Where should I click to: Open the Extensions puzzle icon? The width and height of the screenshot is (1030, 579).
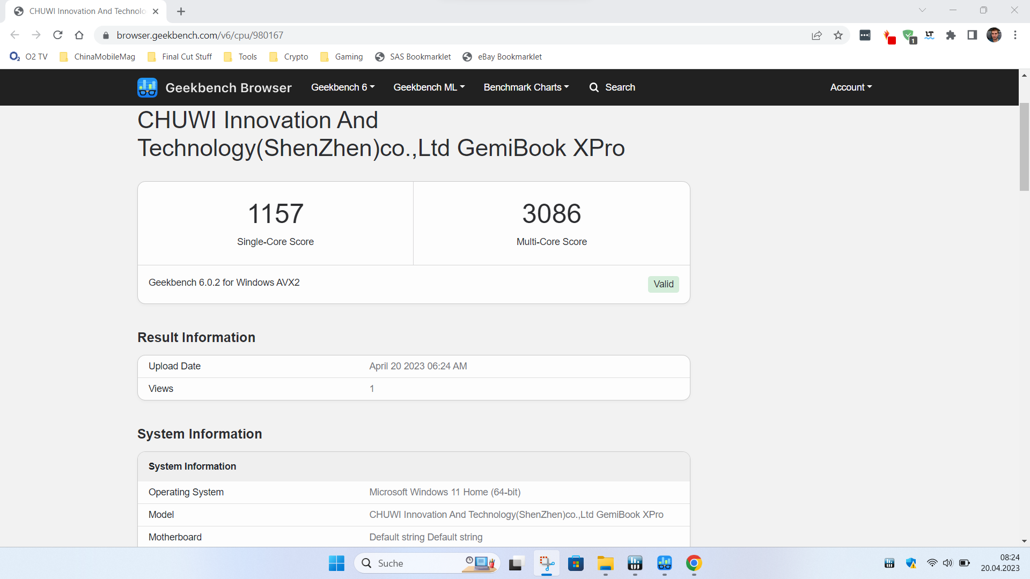coord(951,35)
